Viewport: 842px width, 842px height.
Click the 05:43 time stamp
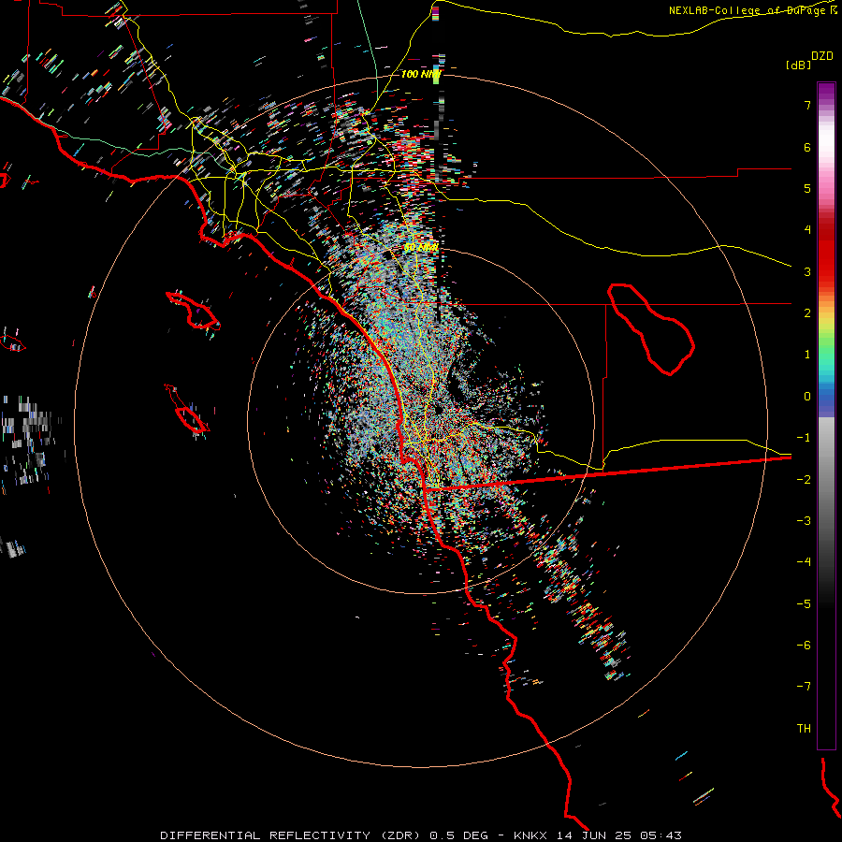click(x=661, y=835)
